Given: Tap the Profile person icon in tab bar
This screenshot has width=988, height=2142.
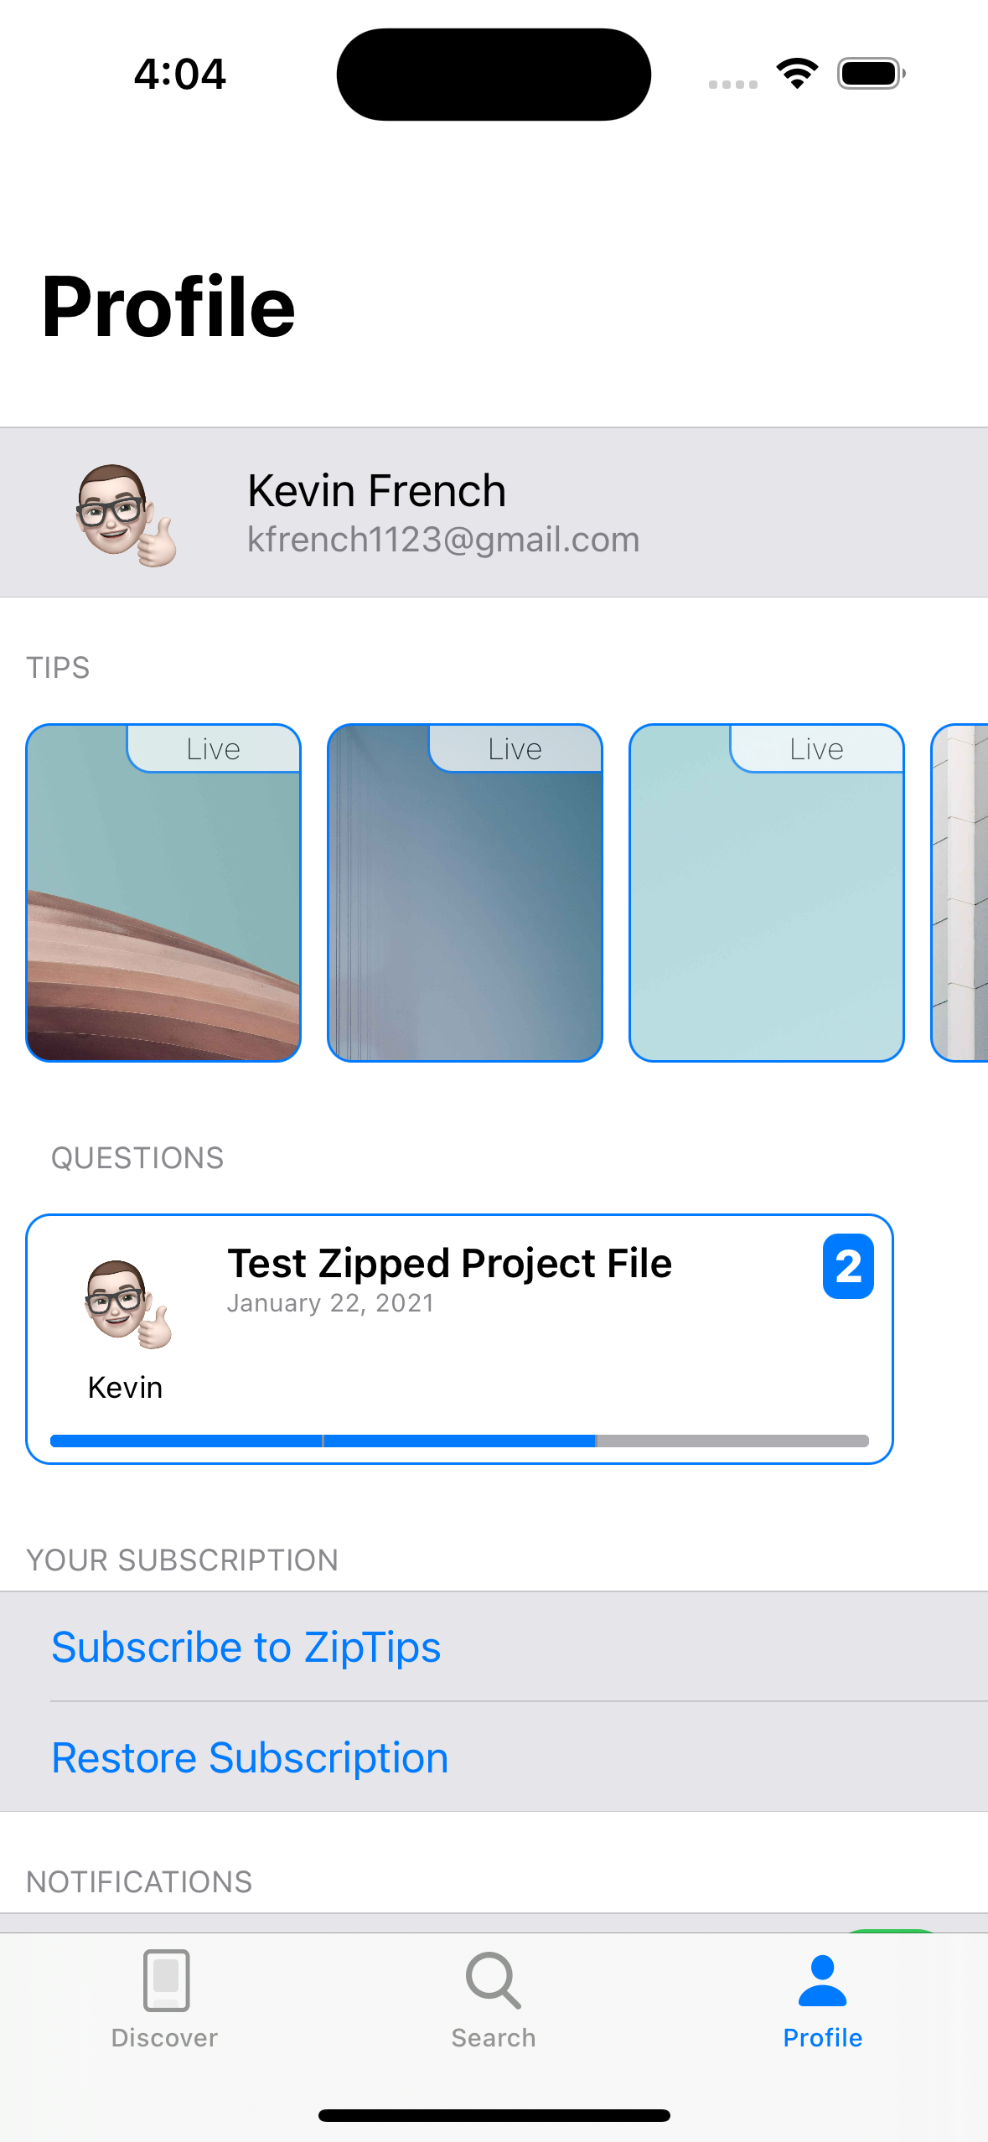Looking at the screenshot, I should pyautogui.click(x=822, y=1980).
